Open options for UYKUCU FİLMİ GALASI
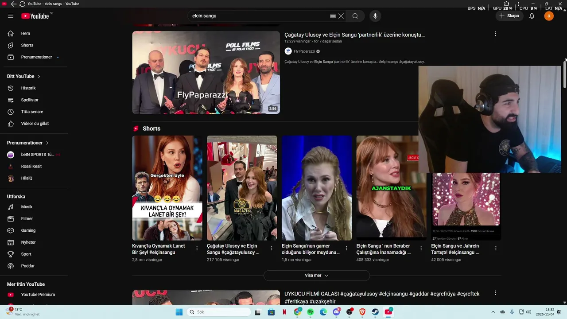This screenshot has width=567, height=319. (495, 293)
